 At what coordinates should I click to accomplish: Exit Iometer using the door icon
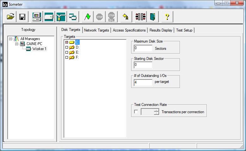click(153, 17)
